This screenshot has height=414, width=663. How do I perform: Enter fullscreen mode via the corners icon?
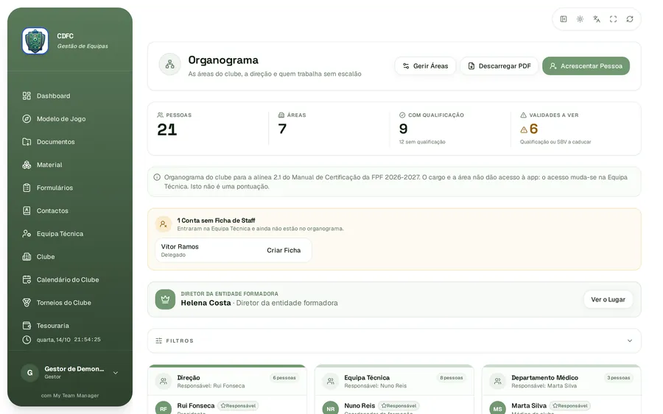[x=613, y=19]
